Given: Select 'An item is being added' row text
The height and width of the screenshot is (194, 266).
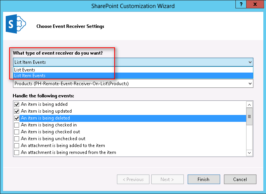Looking at the screenshot, I should click(x=44, y=104).
